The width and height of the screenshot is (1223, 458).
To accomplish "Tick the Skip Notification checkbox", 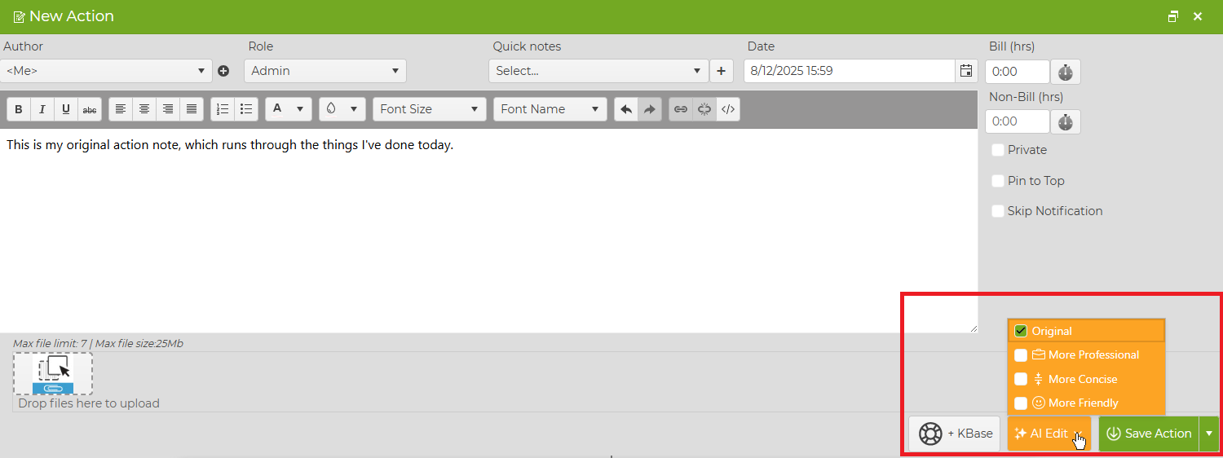I will (x=998, y=211).
